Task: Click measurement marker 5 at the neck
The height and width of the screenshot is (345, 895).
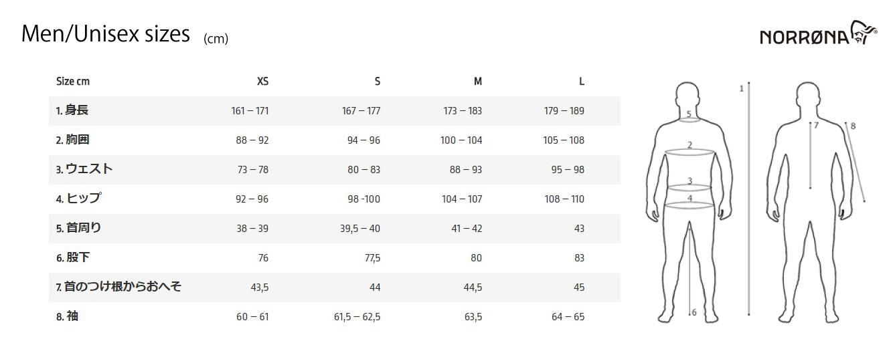Action: click(x=689, y=114)
